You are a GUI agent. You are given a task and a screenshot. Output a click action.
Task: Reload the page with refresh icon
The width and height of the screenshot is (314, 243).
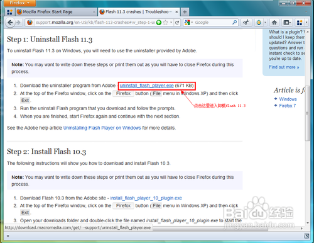tap(177, 23)
